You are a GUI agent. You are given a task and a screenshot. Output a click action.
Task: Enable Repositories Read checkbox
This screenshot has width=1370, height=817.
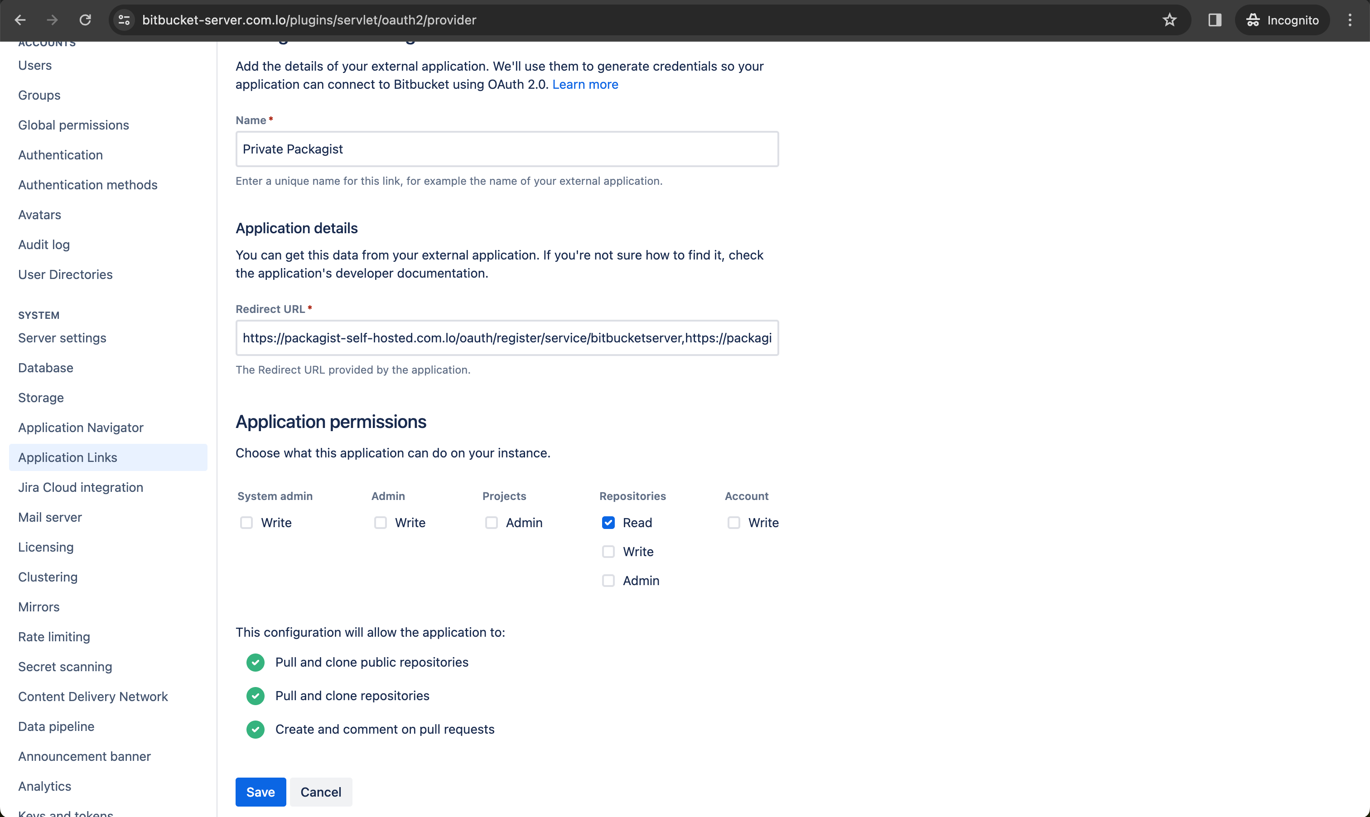(608, 522)
